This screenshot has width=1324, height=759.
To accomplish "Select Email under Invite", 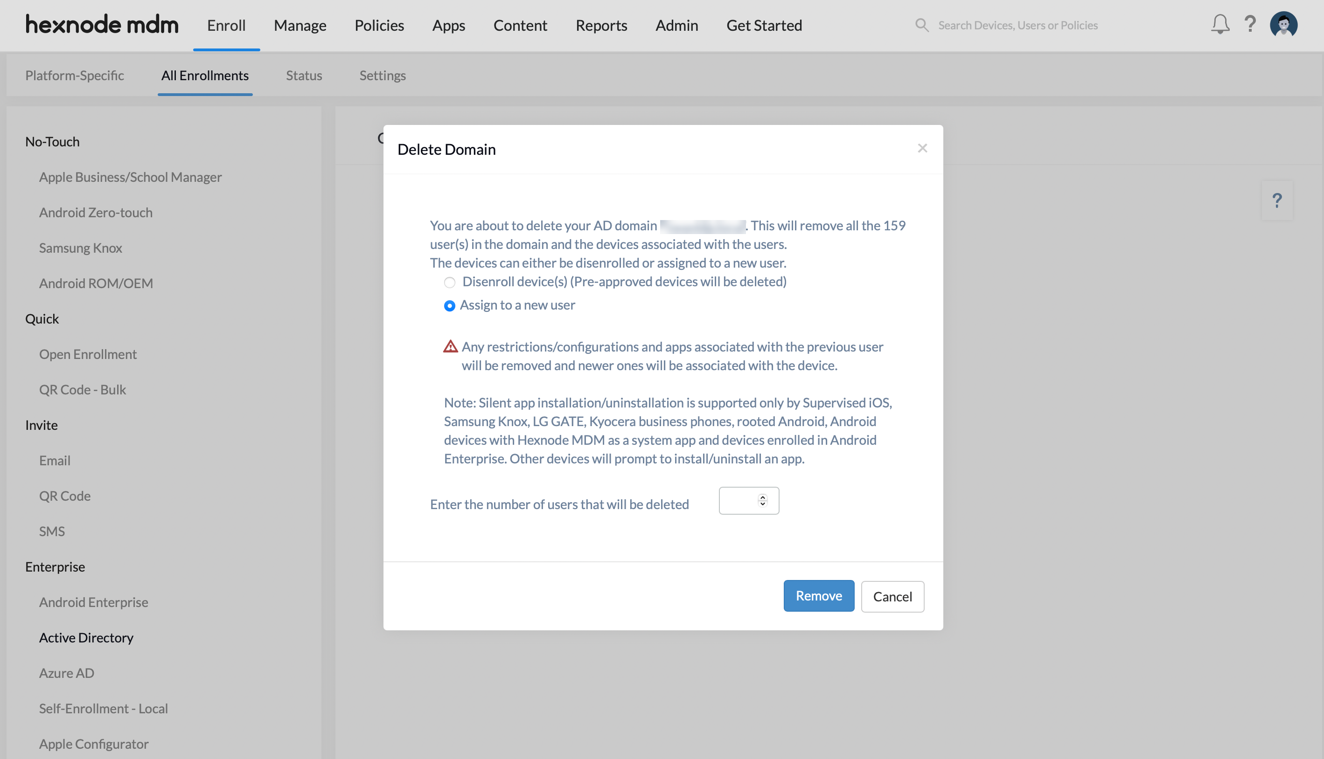I will pos(55,461).
